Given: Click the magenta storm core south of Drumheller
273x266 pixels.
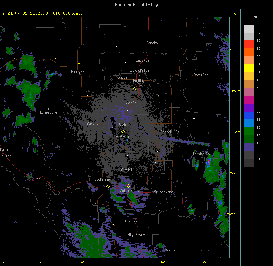Looking at the screenshot, I should [209, 163].
